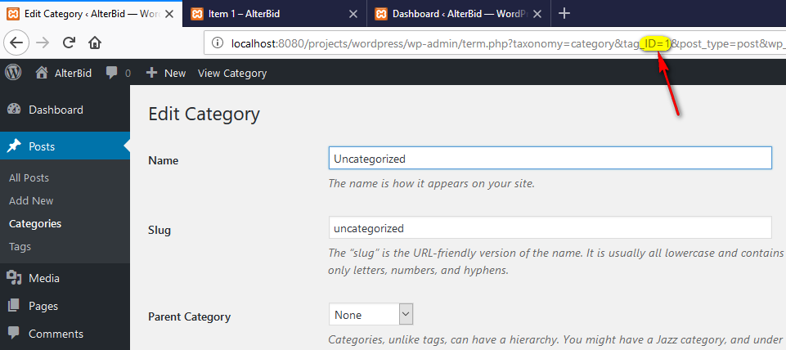Click into the Name text field

[x=550, y=158]
